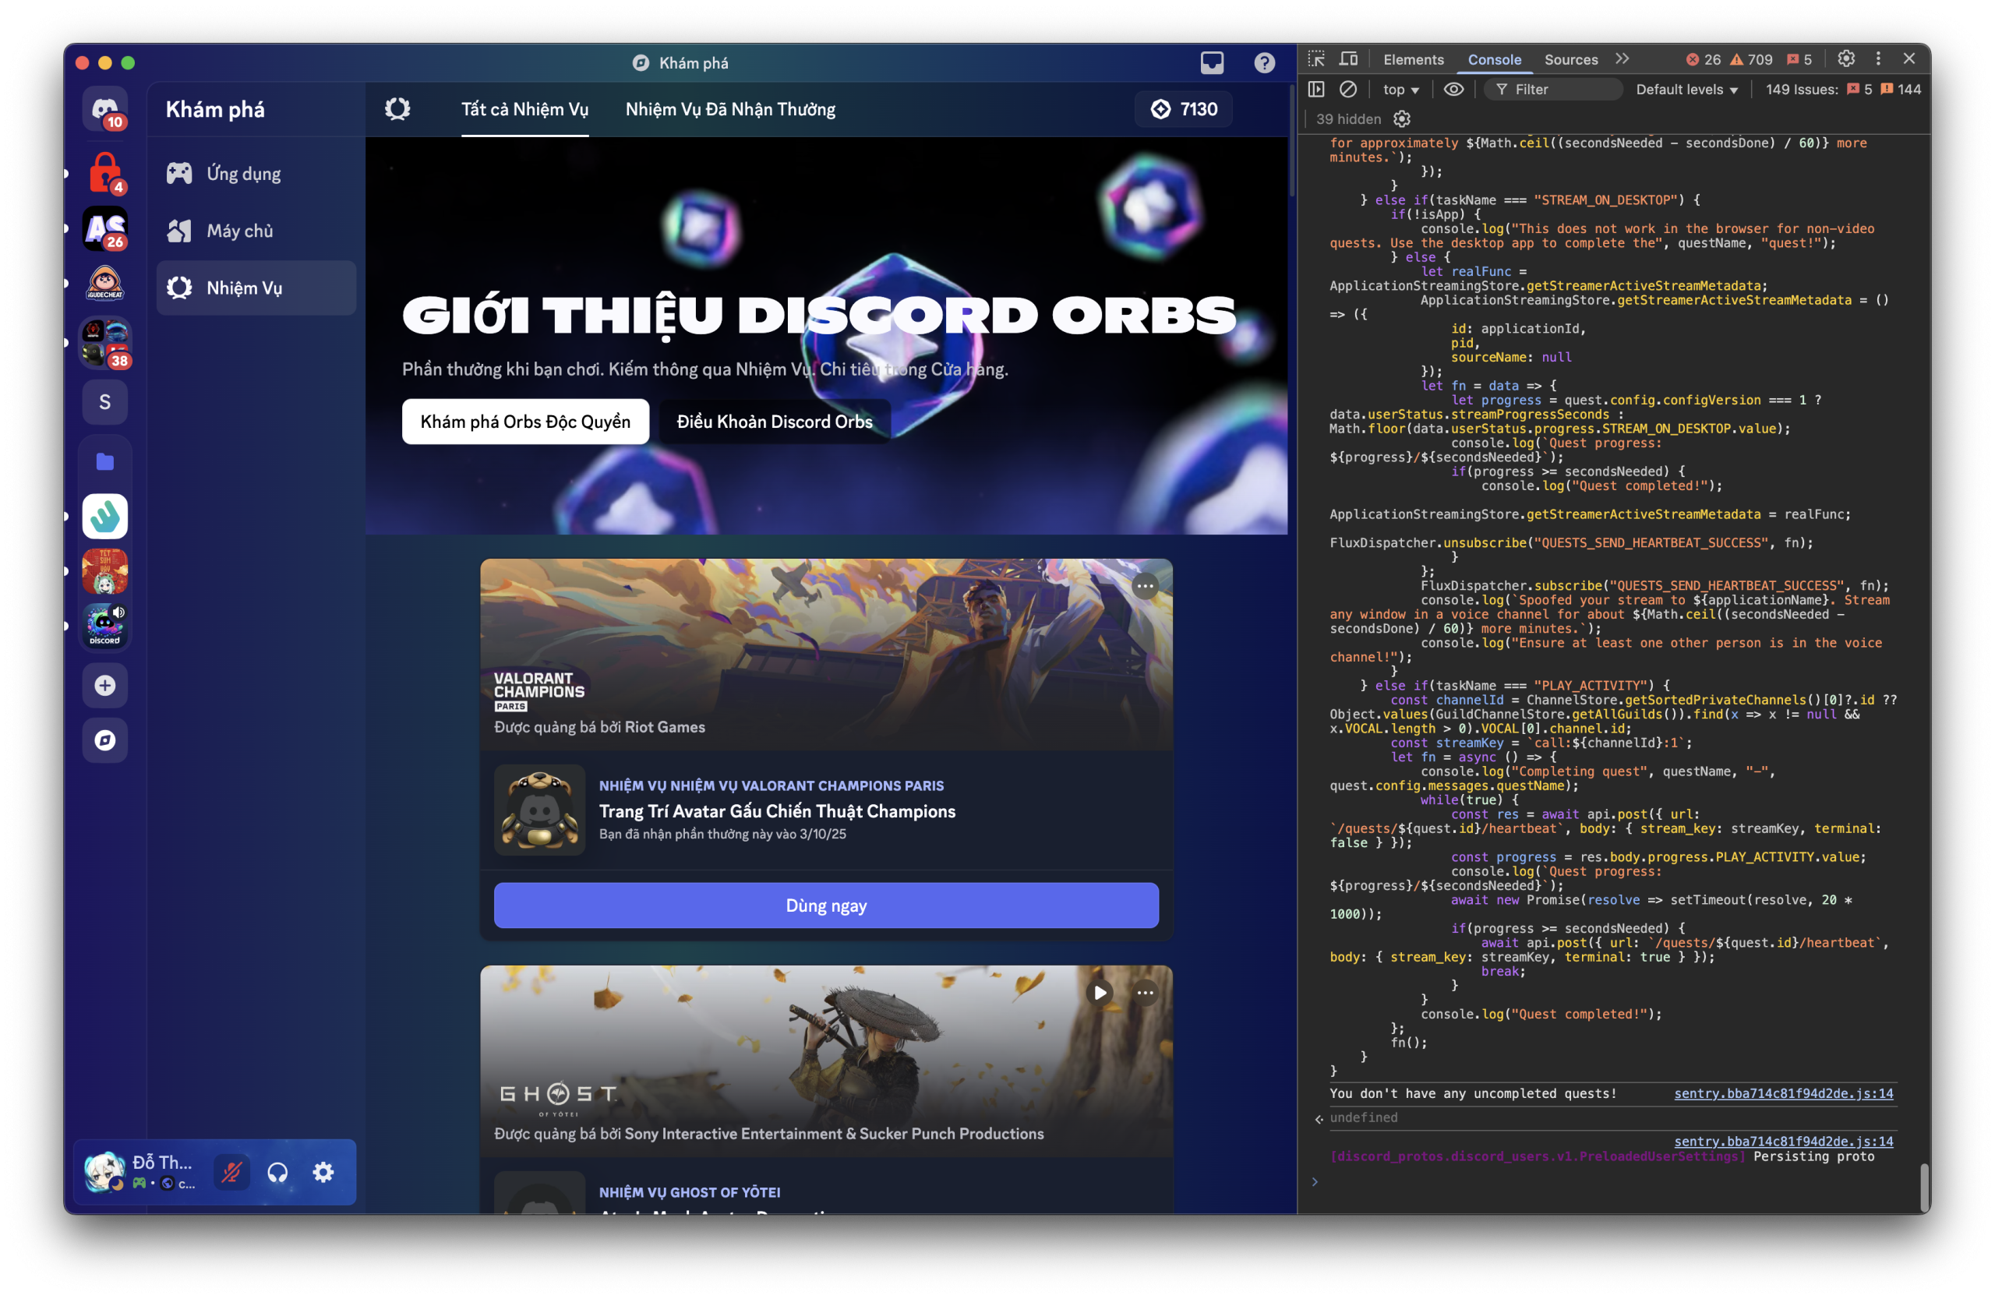Select the inspect element picker icon
1995x1299 pixels.
pos(1316,59)
